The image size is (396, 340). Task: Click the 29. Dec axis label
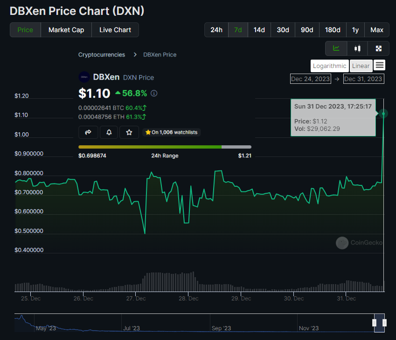pyautogui.click(x=241, y=299)
